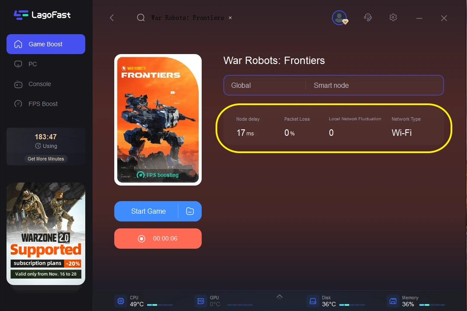Click the Memory usage icon

393,301
